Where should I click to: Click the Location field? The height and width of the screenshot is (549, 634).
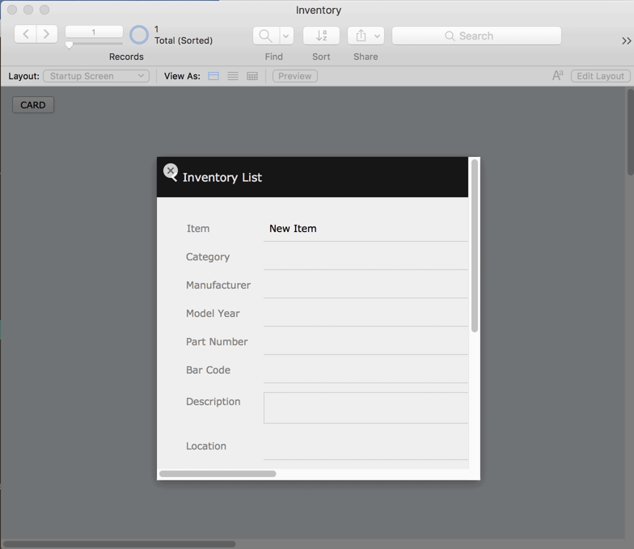click(366, 446)
